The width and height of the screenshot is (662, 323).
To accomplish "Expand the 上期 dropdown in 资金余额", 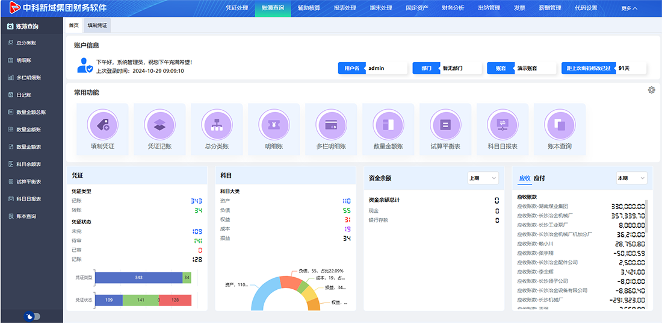I will click(x=483, y=178).
